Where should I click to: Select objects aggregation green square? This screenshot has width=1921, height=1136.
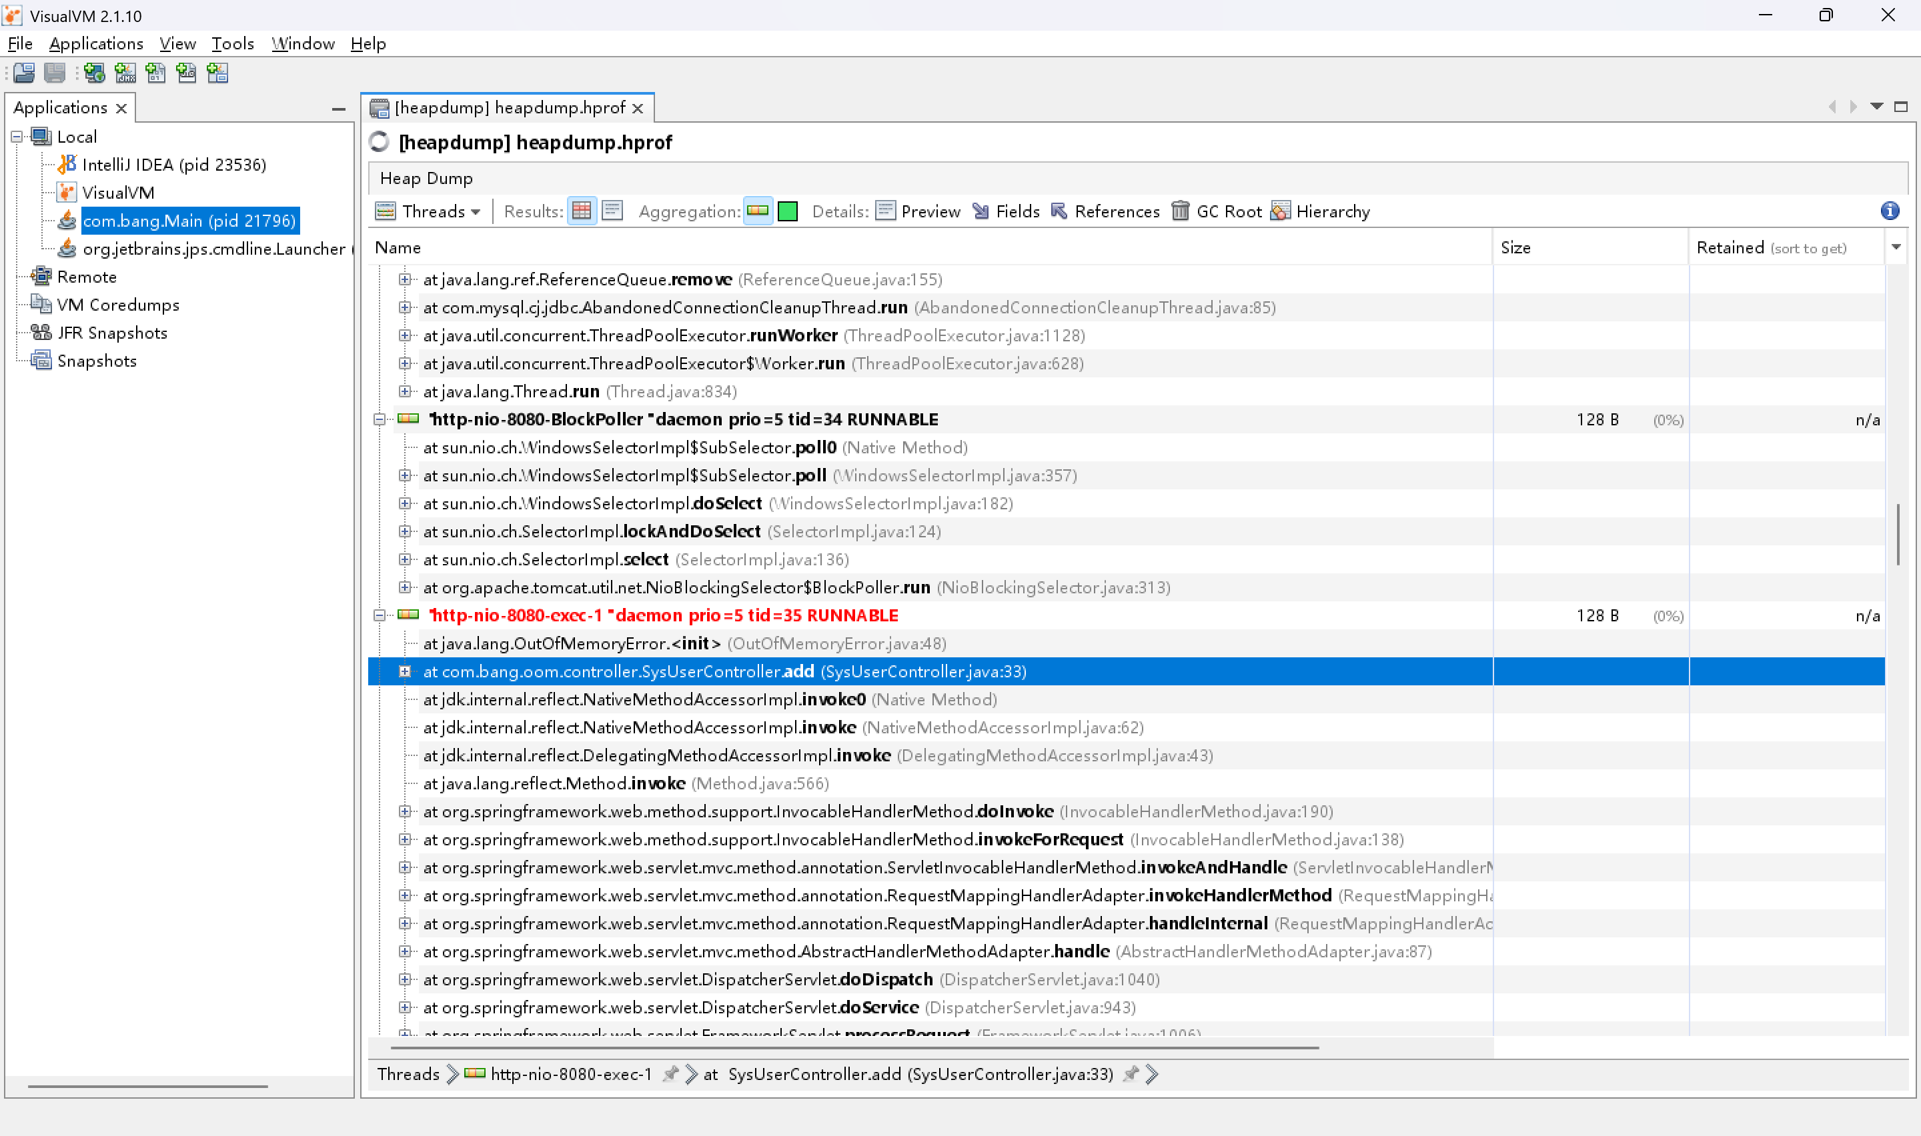[x=788, y=211]
